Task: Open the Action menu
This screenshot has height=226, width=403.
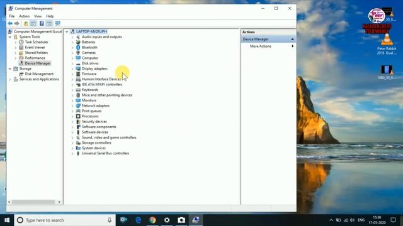Action: tap(24, 16)
